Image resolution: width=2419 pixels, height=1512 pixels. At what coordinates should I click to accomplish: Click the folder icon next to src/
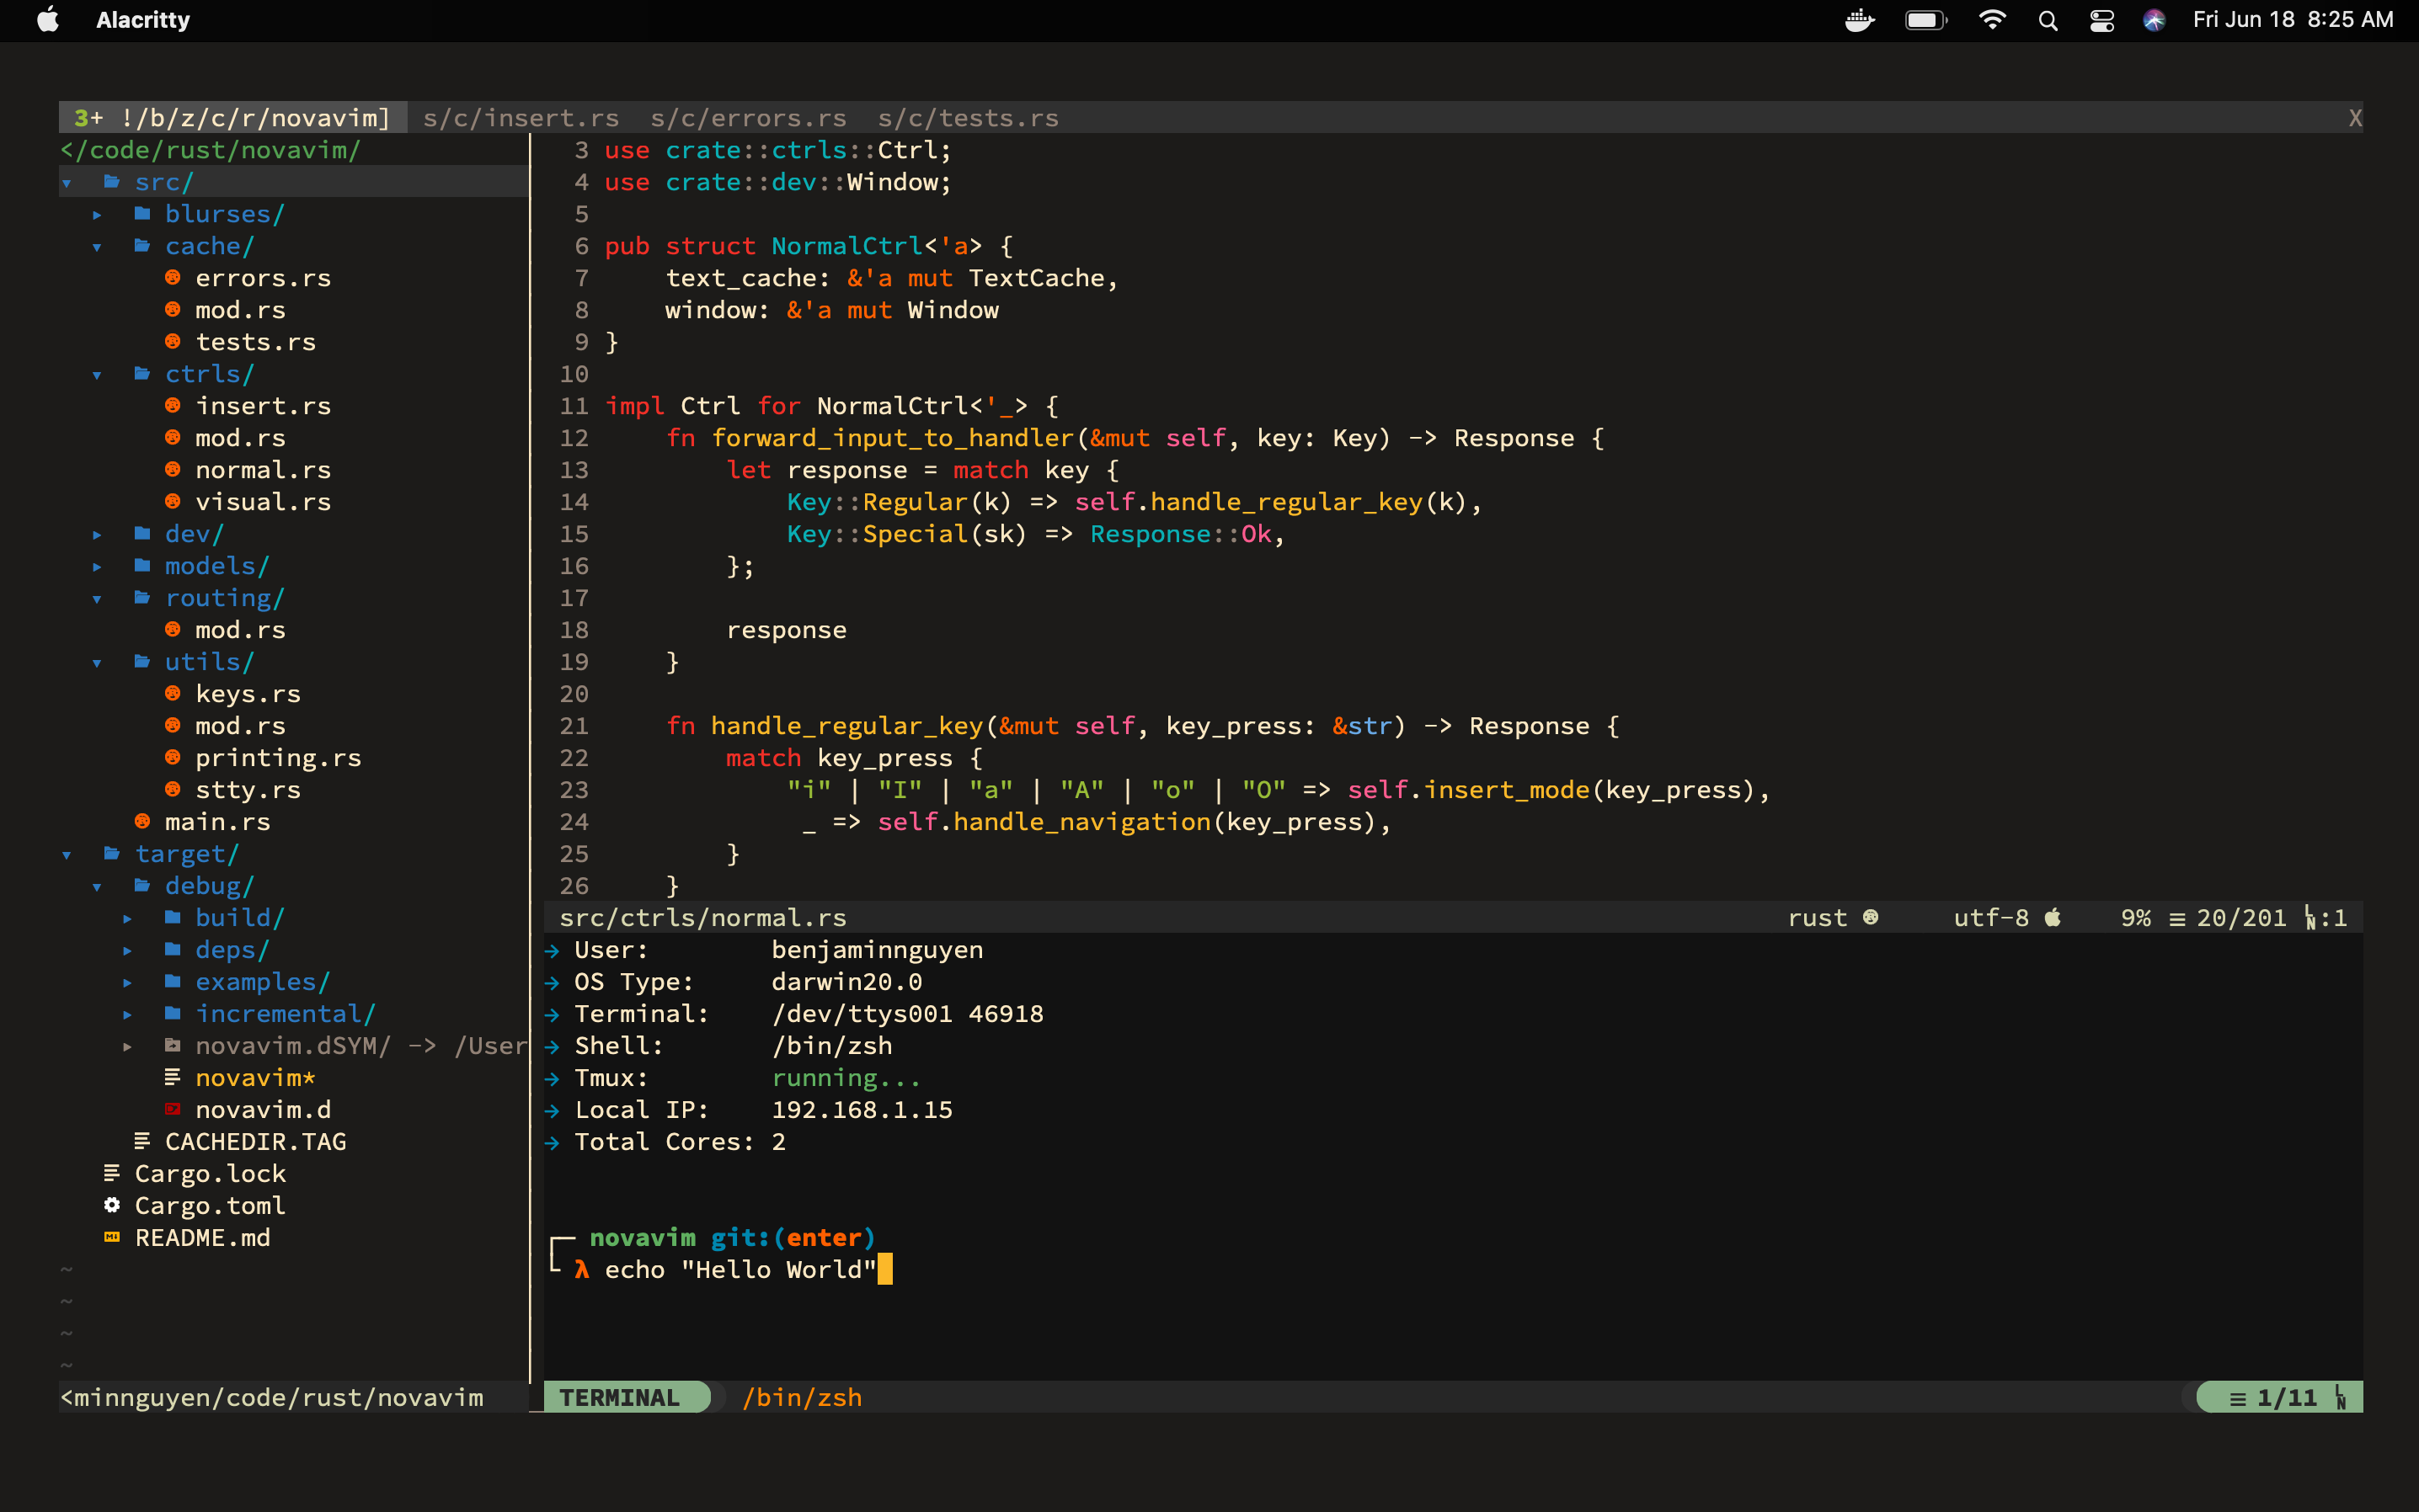(110, 181)
